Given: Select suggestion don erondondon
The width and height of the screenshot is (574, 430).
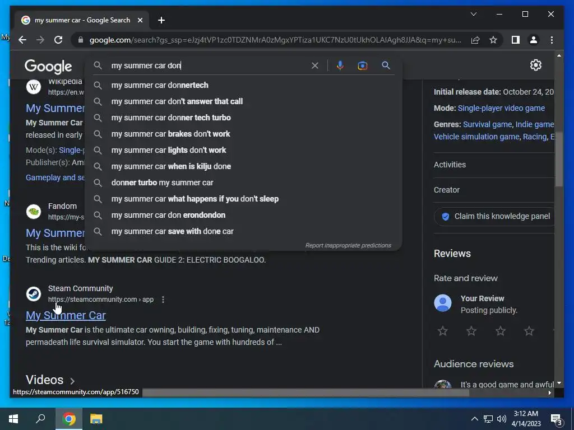Looking at the screenshot, I should pyautogui.click(x=243, y=215).
